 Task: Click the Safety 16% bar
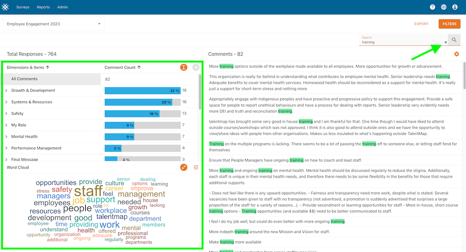132,113
